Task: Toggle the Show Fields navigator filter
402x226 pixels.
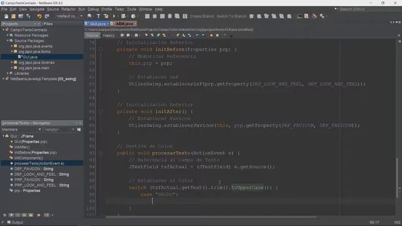Action: pyautogui.click(x=11, y=215)
